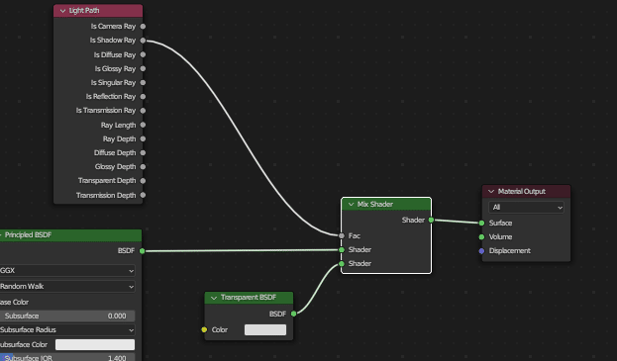
Task: Click the Is Camera Ray output socket
Action: 143,27
